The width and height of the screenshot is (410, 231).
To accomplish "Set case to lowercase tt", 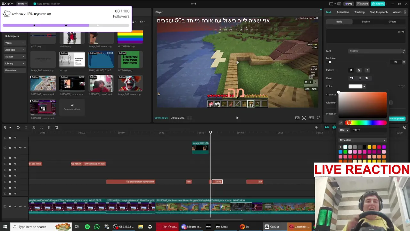I will (360, 78).
